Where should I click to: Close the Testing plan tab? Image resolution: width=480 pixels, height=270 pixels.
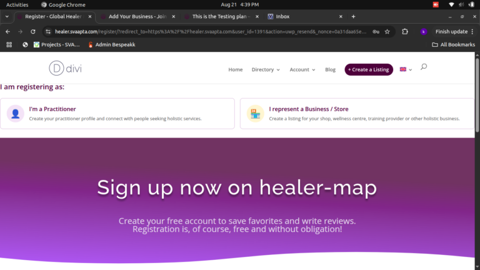[x=257, y=16]
